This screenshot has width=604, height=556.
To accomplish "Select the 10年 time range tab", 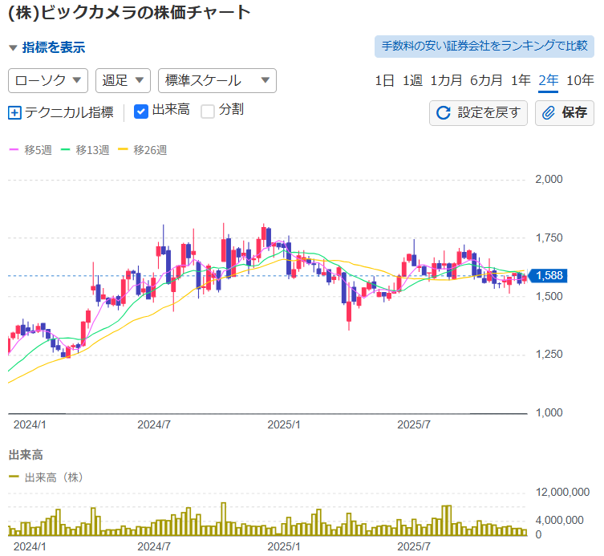I will click(580, 80).
